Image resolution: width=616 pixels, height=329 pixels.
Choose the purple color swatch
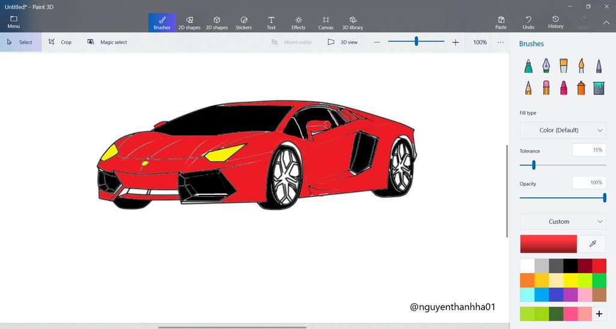pyautogui.click(x=570, y=295)
